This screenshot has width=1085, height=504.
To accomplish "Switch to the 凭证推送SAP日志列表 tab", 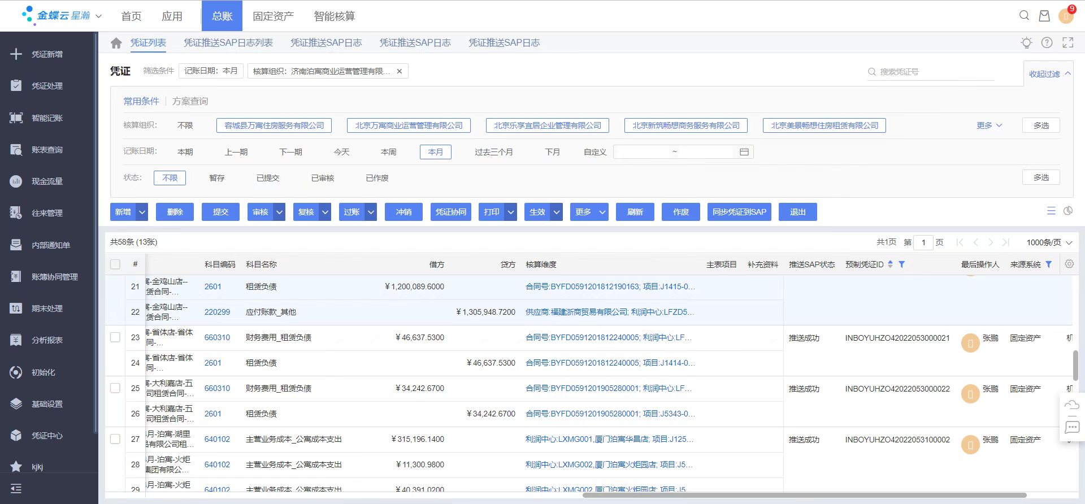I will (x=228, y=43).
